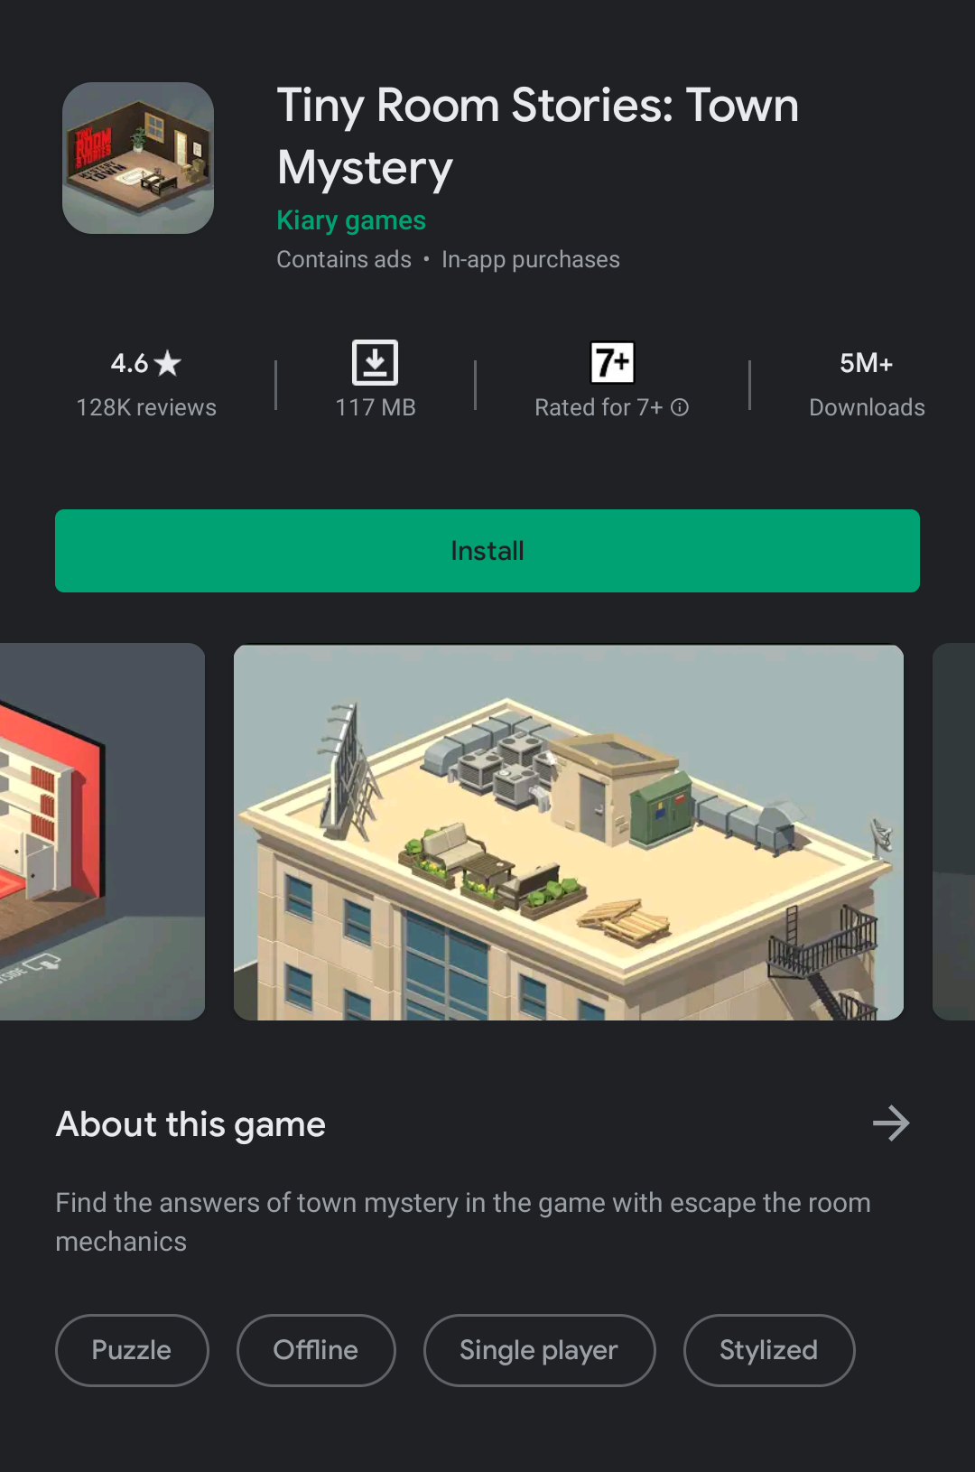The width and height of the screenshot is (975, 1472).
Task: Select the Single player tag chip
Action: coord(539,1350)
